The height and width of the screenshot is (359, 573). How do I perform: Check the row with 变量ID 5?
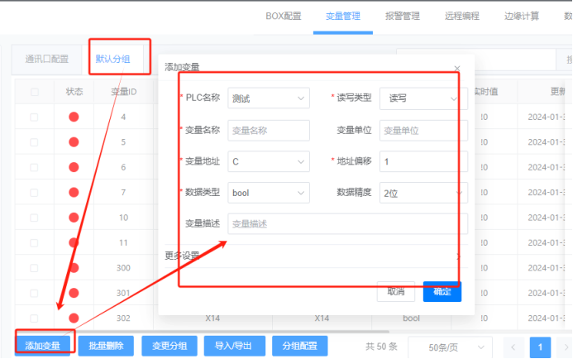pyautogui.click(x=34, y=141)
